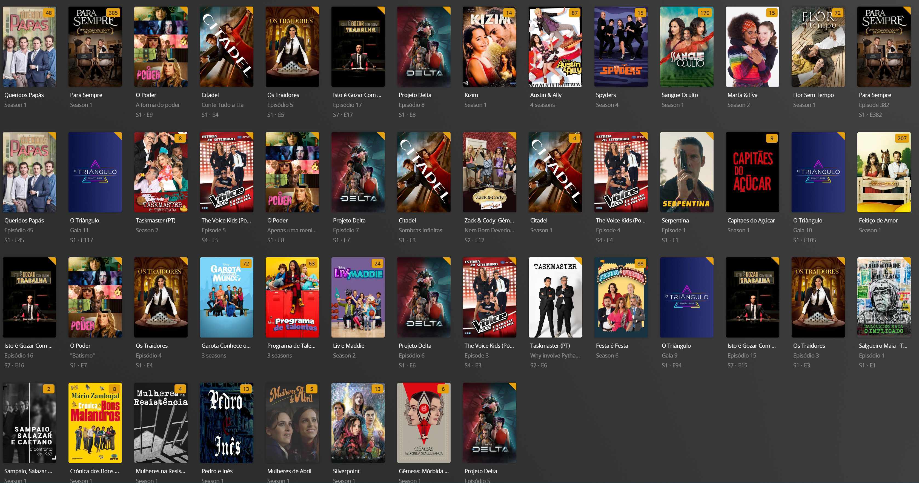Click the Austin & Ally title
Image resolution: width=919 pixels, height=483 pixels.
(x=545, y=95)
